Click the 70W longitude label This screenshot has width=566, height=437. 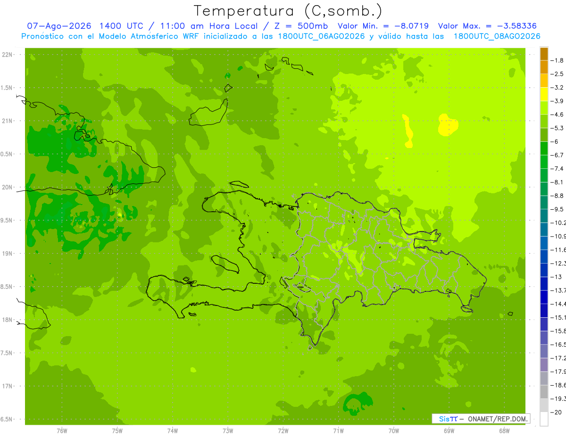[394, 431]
